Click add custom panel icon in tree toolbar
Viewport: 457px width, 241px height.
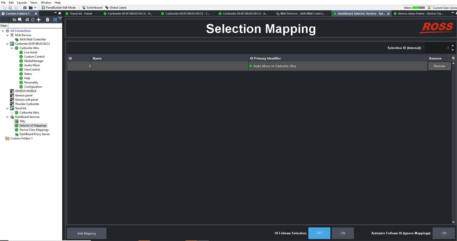tap(20, 19)
